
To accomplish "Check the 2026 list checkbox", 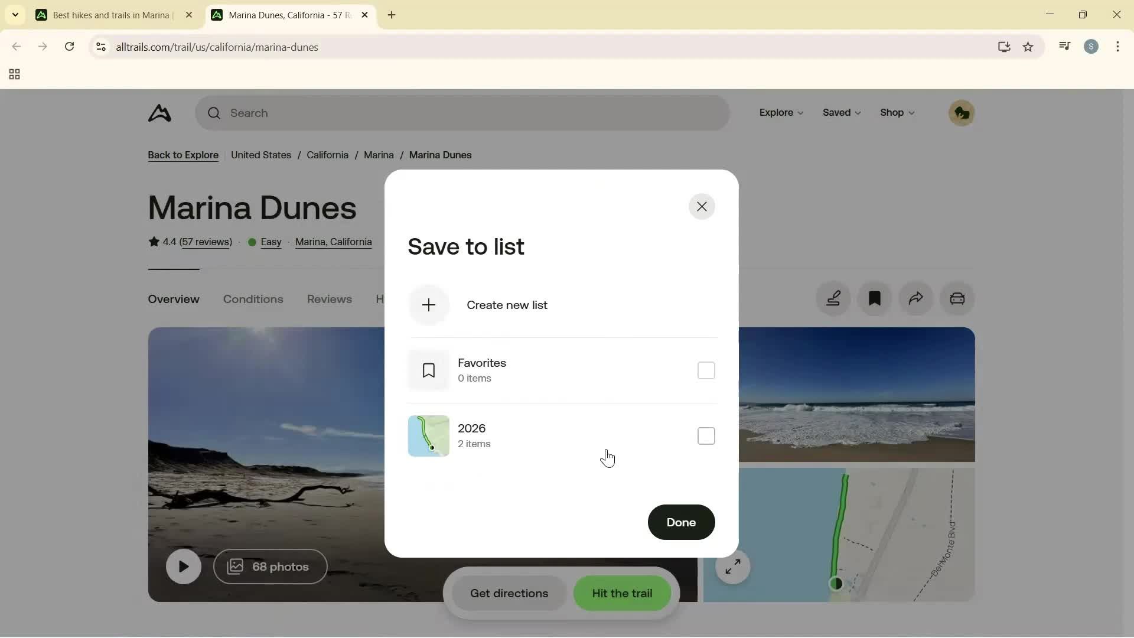I will click(x=706, y=435).
